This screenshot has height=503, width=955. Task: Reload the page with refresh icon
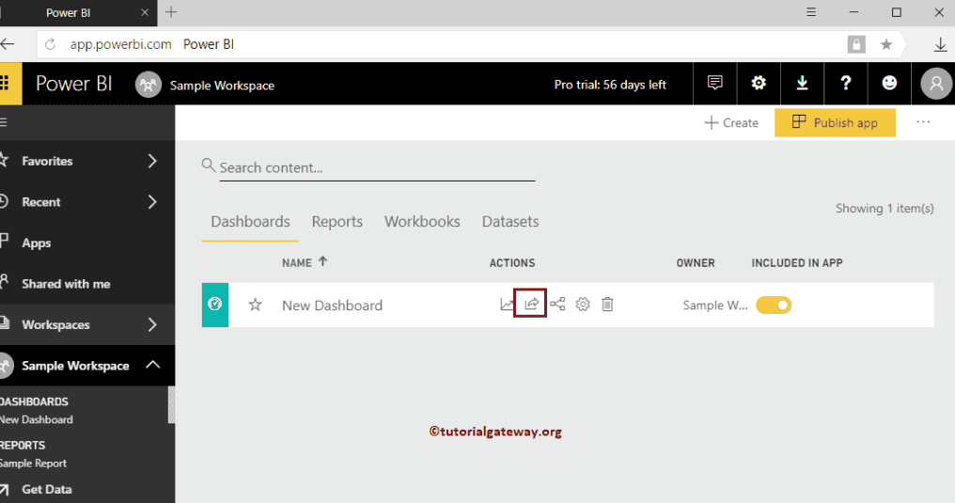(x=51, y=44)
